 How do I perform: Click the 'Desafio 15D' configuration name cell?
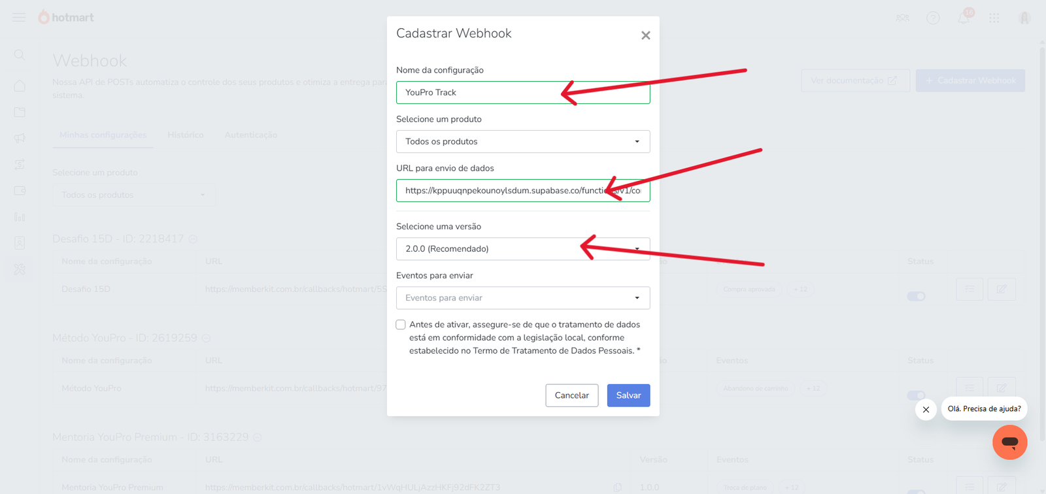pyautogui.click(x=86, y=289)
